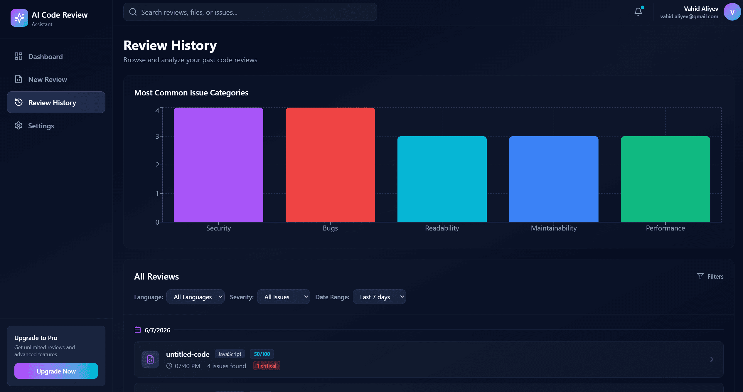Click the Upgrade to Pro heading

point(36,338)
